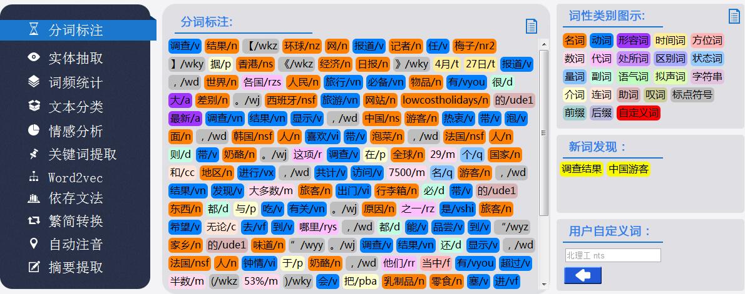Open the 分词标注 menu item
This screenshot has width=745, height=294.
[78, 31]
